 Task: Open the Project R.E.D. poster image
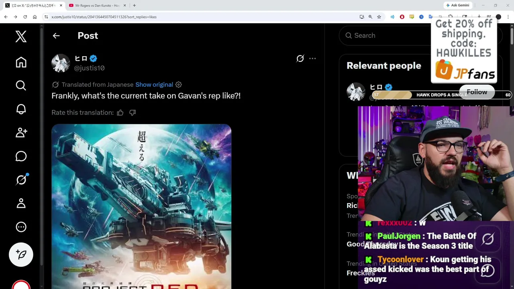(141, 206)
